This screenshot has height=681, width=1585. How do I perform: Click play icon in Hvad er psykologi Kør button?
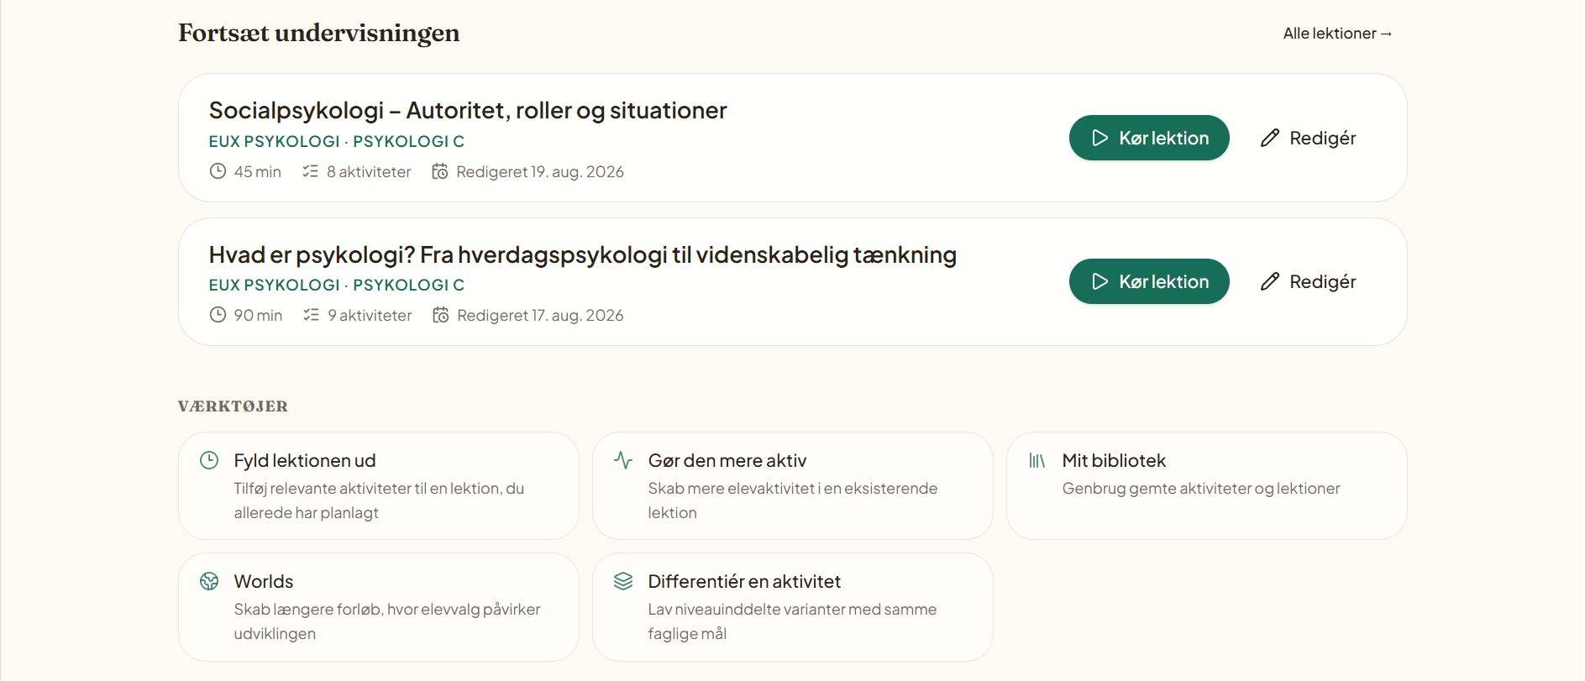pyautogui.click(x=1100, y=281)
